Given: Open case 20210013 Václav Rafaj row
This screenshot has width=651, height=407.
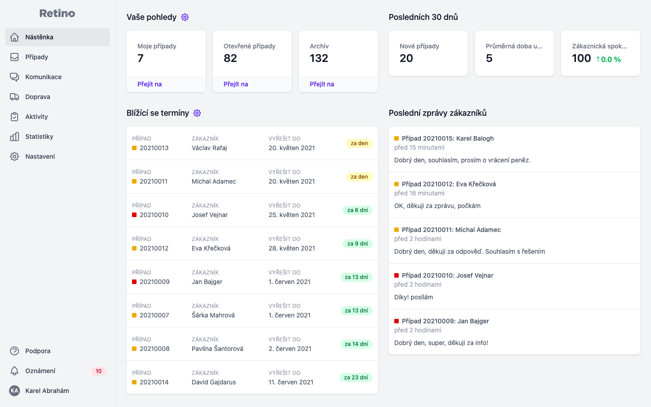Looking at the screenshot, I should click(x=252, y=143).
